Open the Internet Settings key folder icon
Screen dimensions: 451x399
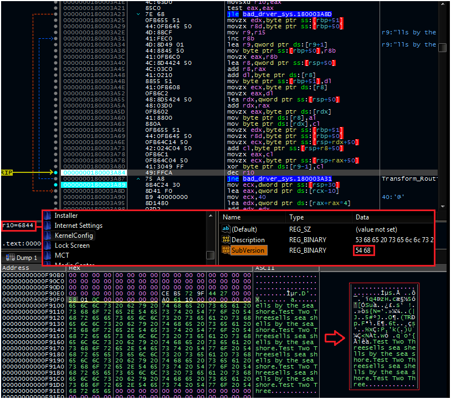click(47, 226)
